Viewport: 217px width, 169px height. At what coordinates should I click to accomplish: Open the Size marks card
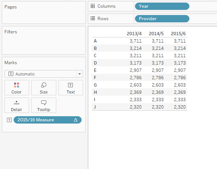coord(44,88)
